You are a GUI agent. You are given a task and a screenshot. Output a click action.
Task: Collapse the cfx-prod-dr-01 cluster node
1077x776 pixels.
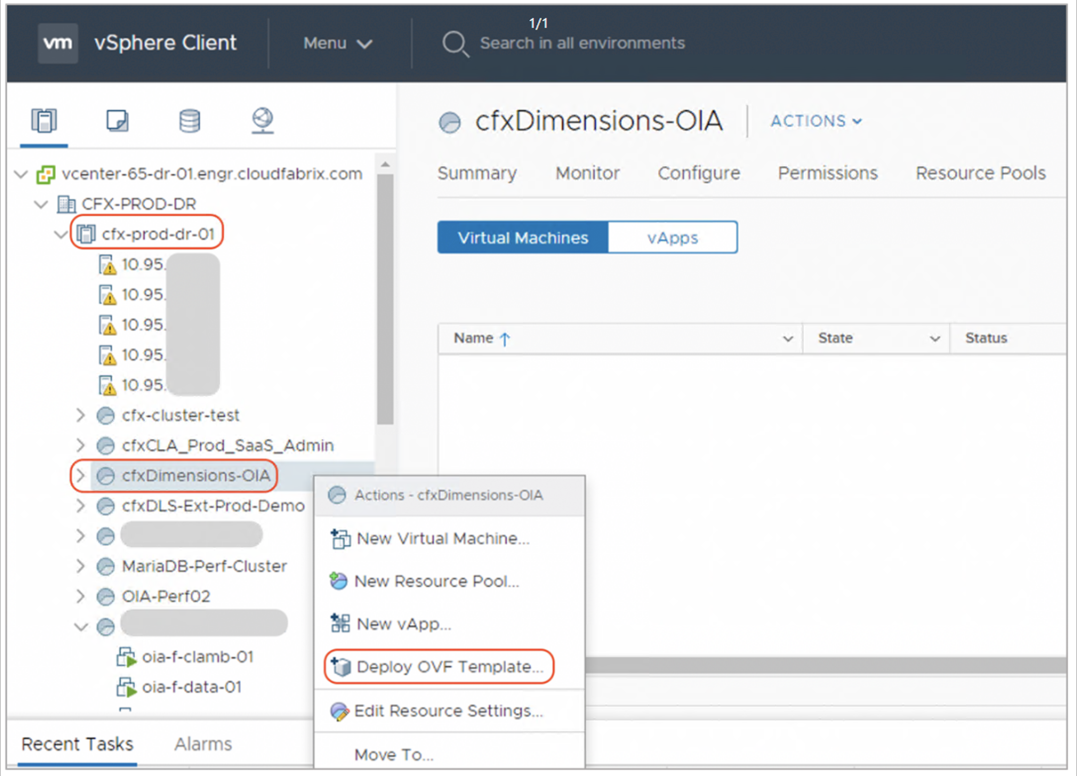point(60,234)
